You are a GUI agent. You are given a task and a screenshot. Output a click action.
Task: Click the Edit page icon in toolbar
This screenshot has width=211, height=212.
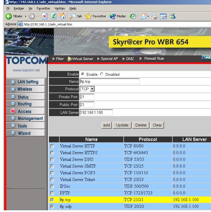coord(163,16)
